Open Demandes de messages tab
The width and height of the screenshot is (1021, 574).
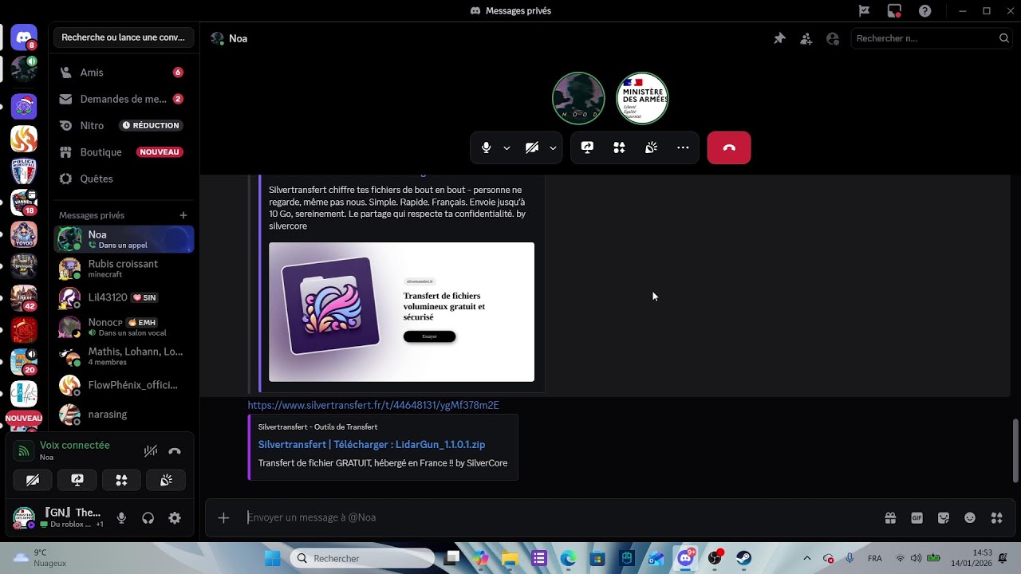tap(124, 99)
